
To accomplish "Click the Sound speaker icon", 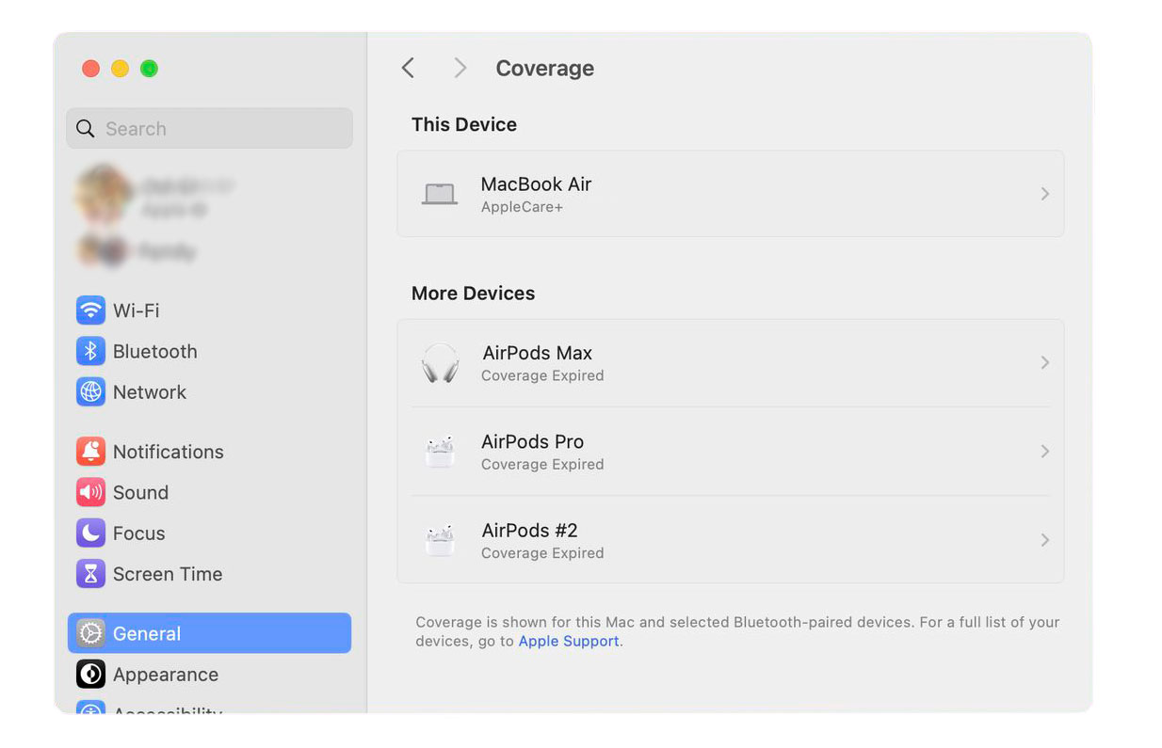I will (90, 492).
